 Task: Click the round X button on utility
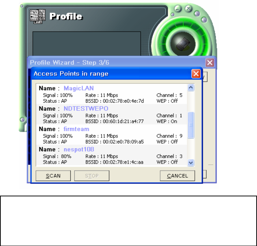point(189,8)
